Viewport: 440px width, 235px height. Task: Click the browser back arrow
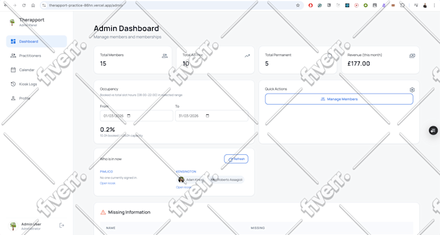click(6, 5)
